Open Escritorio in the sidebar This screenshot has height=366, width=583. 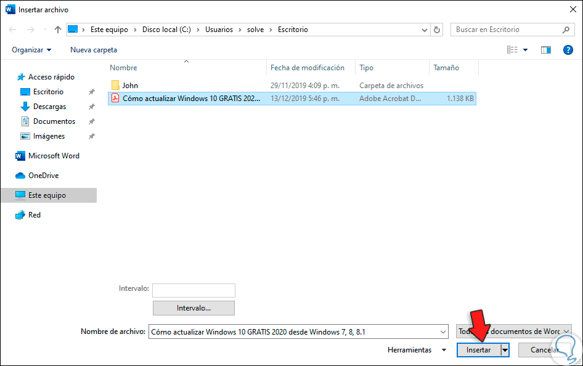pyautogui.click(x=42, y=92)
